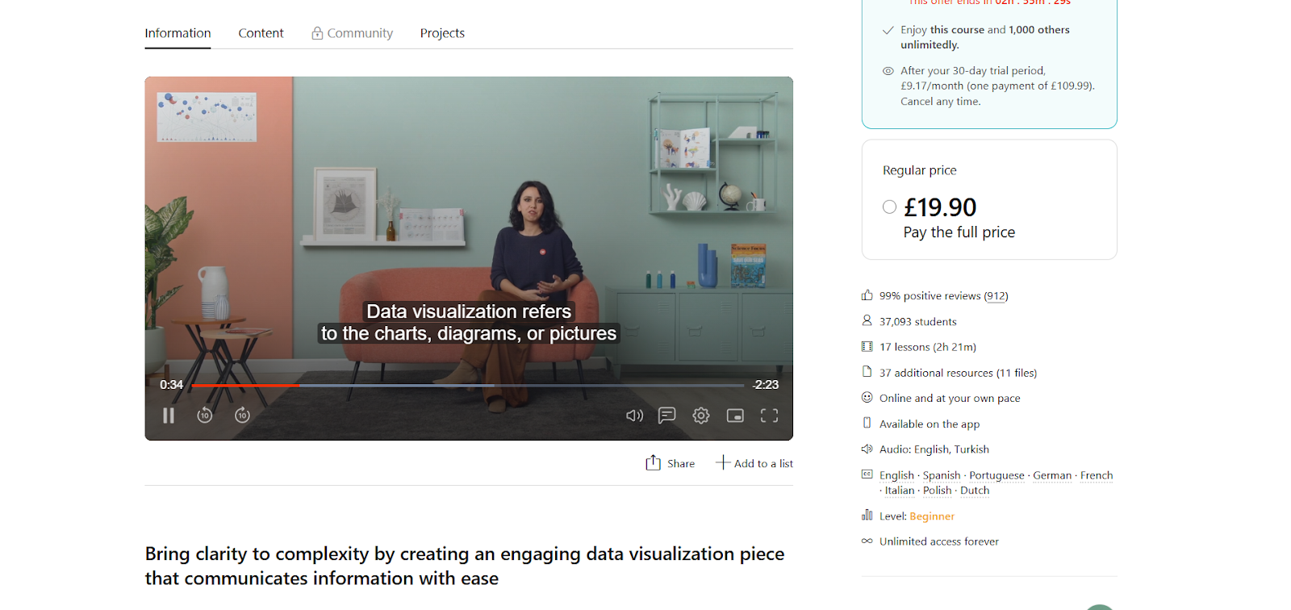Switch to the Content tab

[261, 33]
